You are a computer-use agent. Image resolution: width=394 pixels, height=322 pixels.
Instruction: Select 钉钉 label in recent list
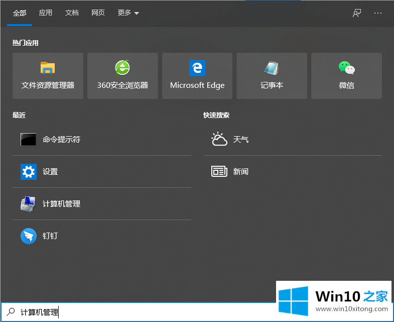50,236
